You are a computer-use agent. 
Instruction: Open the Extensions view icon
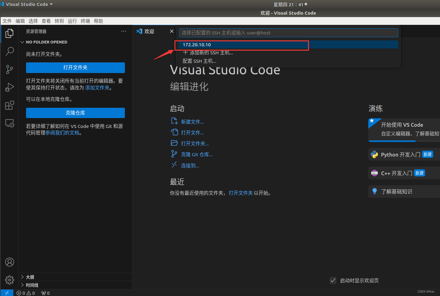tap(10, 105)
